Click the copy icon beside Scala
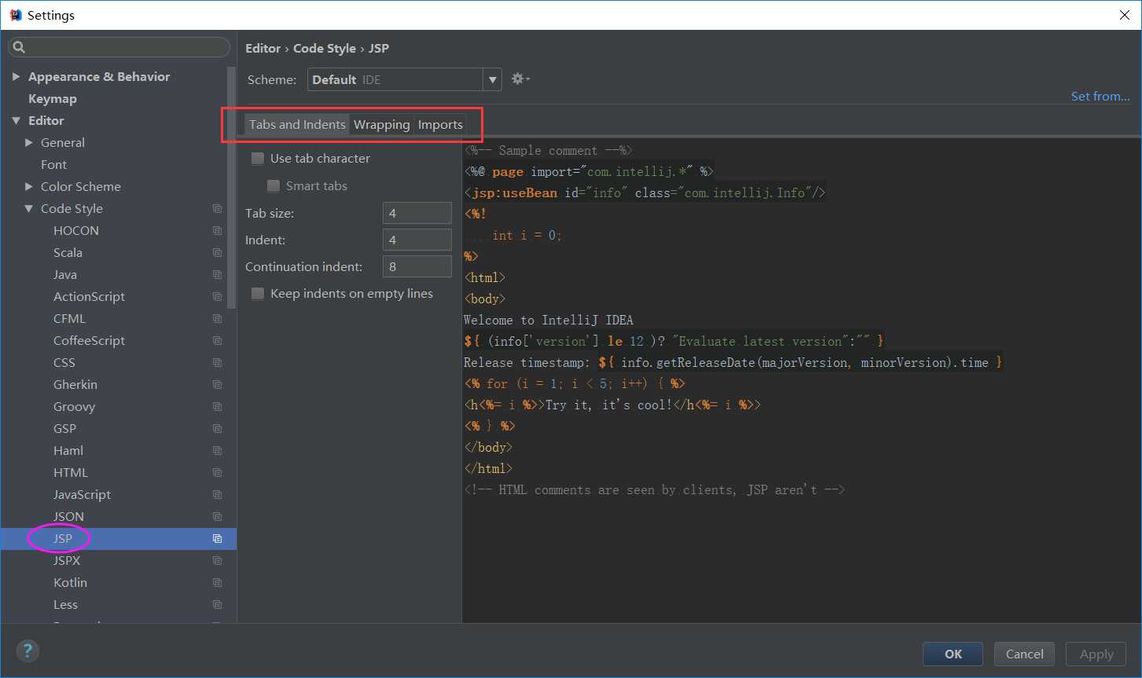The image size is (1142, 678). tap(218, 253)
